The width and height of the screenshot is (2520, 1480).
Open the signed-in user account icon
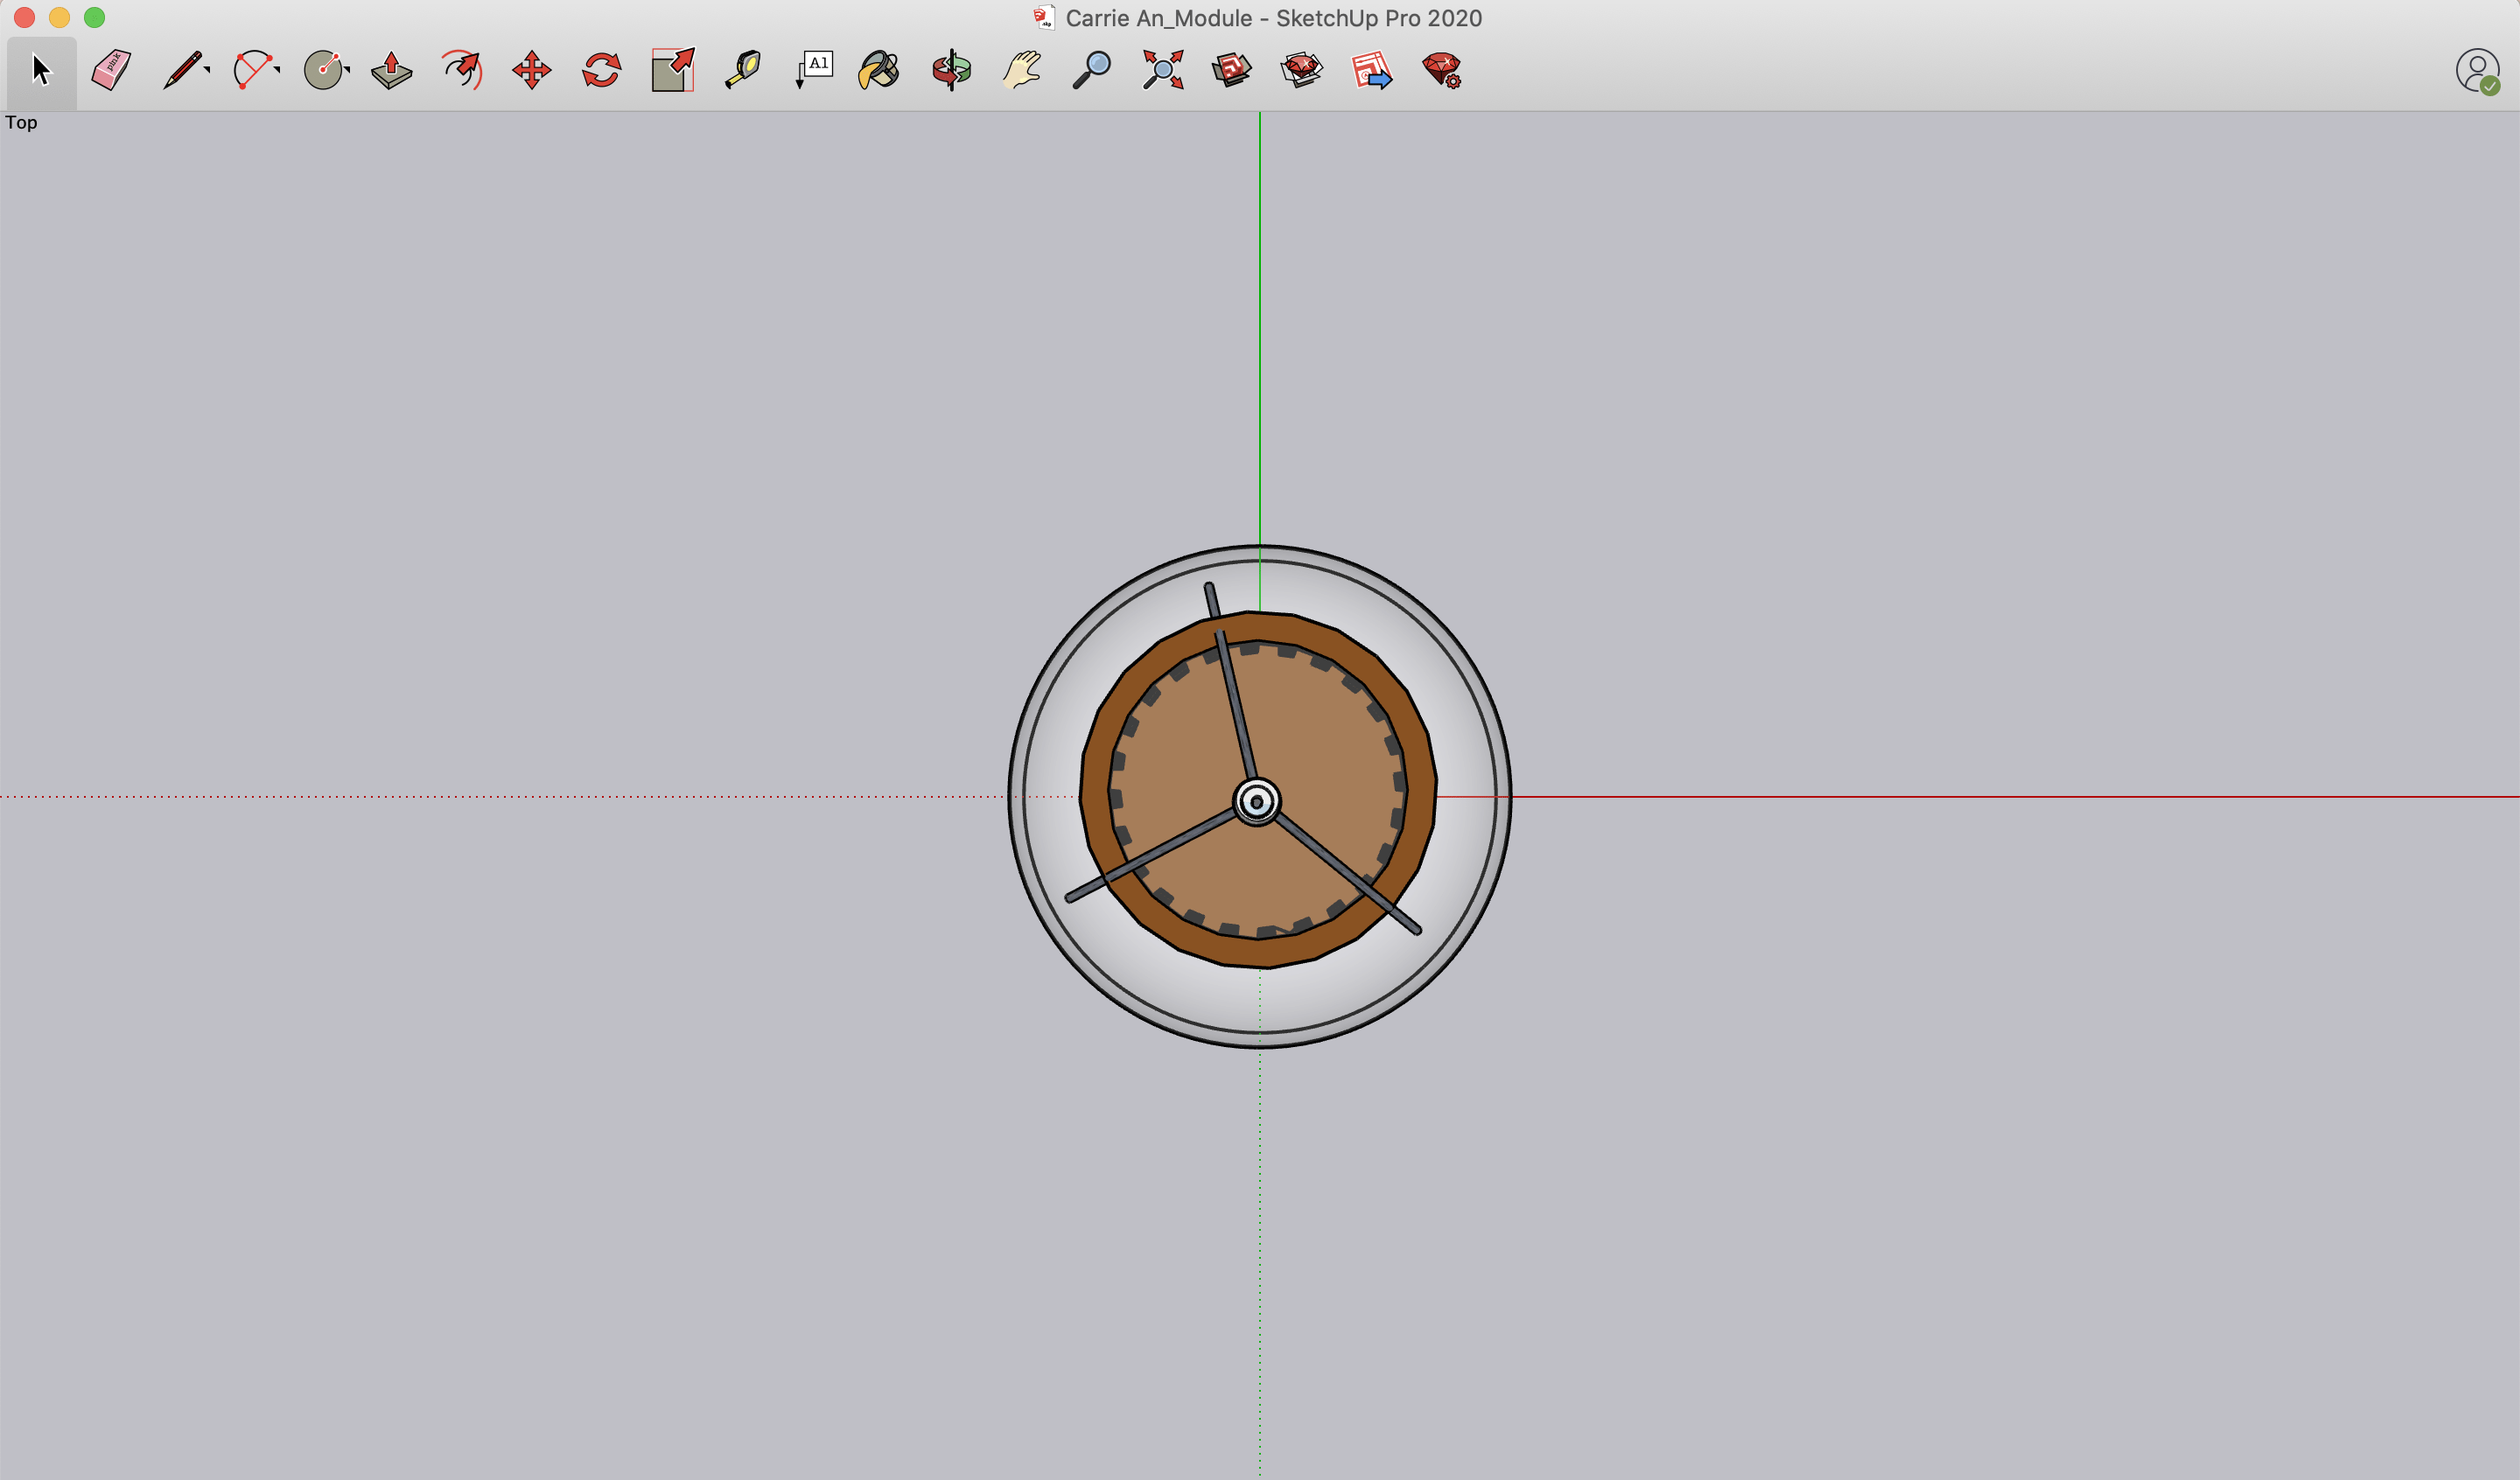(2477, 72)
